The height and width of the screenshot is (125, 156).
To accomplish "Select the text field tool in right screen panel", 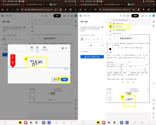I will [82, 39].
